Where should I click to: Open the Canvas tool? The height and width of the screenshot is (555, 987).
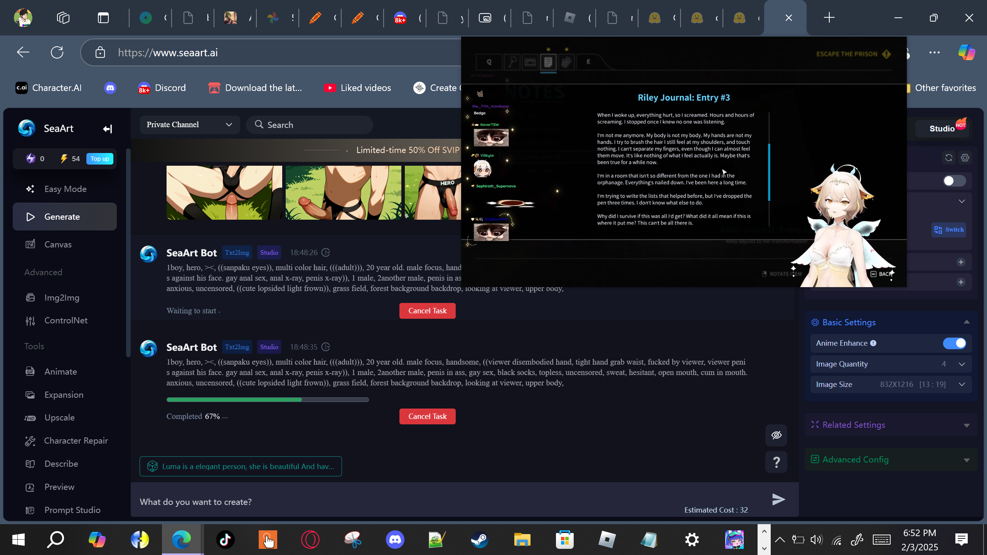65,244
